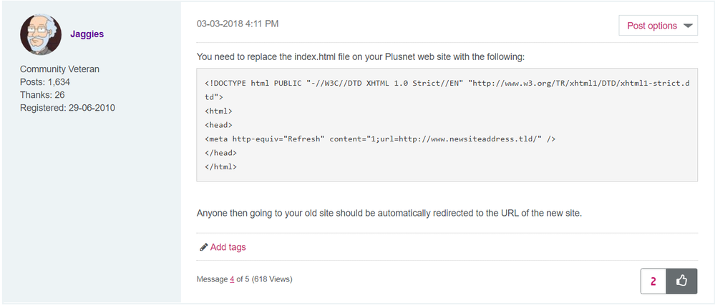Open the Post options menu label

pos(651,26)
